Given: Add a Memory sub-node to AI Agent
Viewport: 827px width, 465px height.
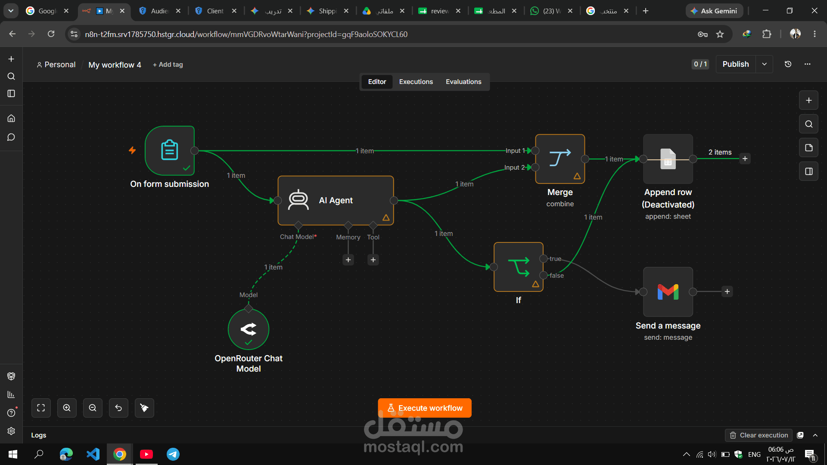Looking at the screenshot, I should tap(348, 260).
